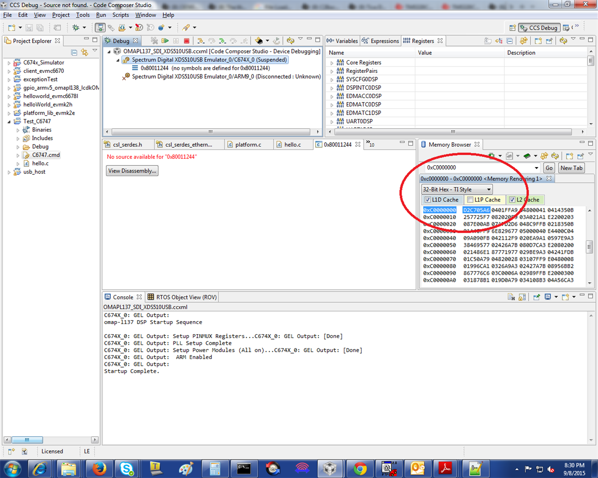This screenshot has height=478, width=598.
Task: Click the Resume debug icon
Action: 165,41
